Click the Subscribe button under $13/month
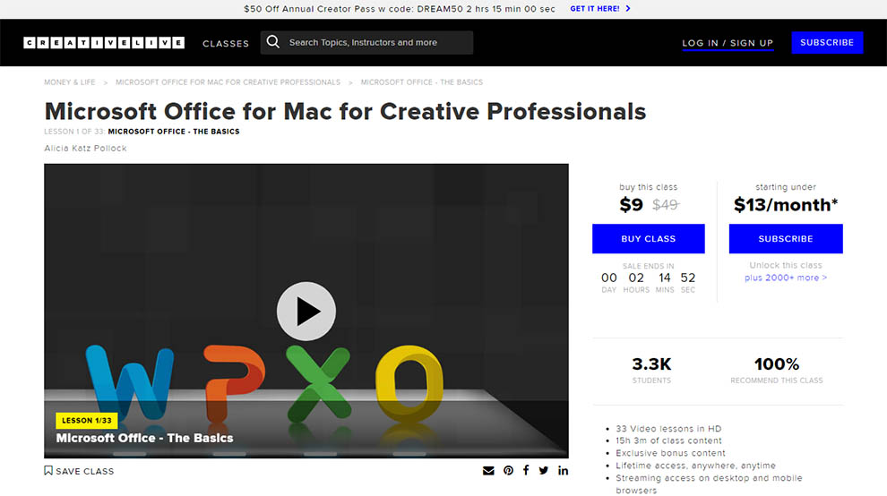The height and width of the screenshot is (496, 887). pos(786,239)
